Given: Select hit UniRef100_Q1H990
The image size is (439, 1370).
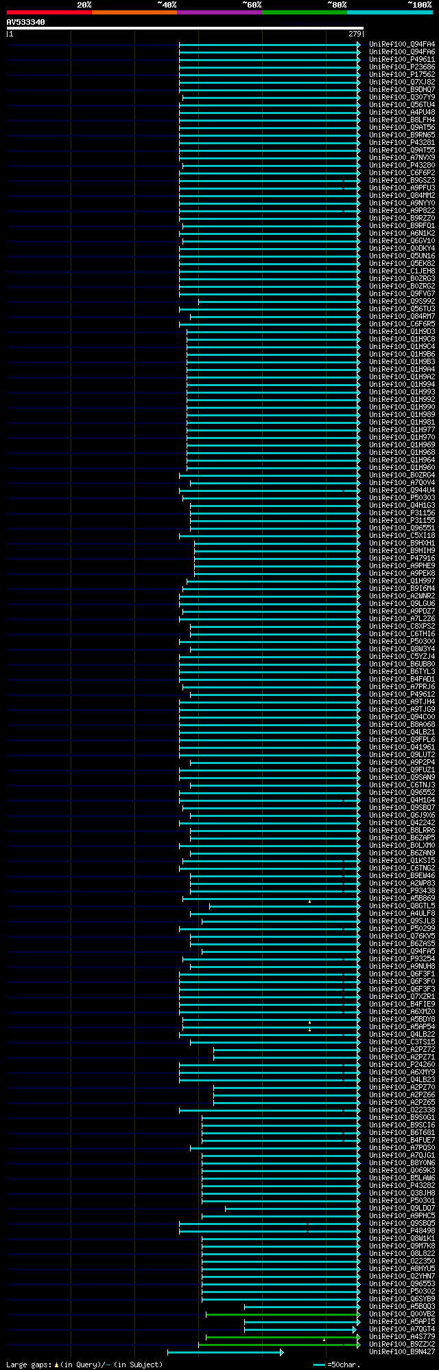Looking at the screenshot, I should click(x=402, y=407).
